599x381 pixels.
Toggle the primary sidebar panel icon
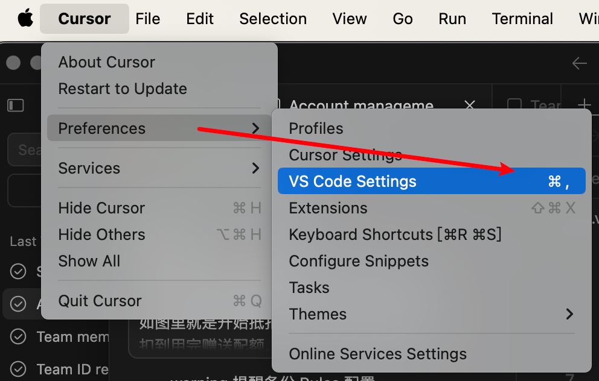click(15, 105)
